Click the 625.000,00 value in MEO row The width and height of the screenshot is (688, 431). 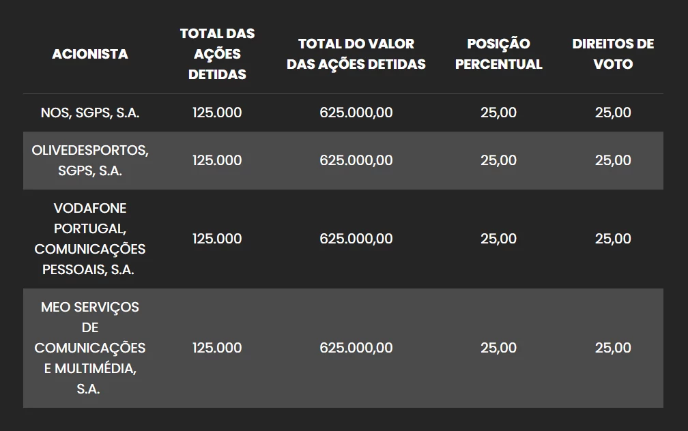tap(356, 348)
